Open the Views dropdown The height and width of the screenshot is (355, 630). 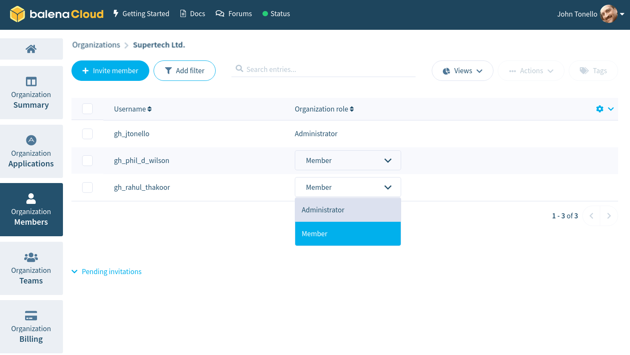[462, 71]
